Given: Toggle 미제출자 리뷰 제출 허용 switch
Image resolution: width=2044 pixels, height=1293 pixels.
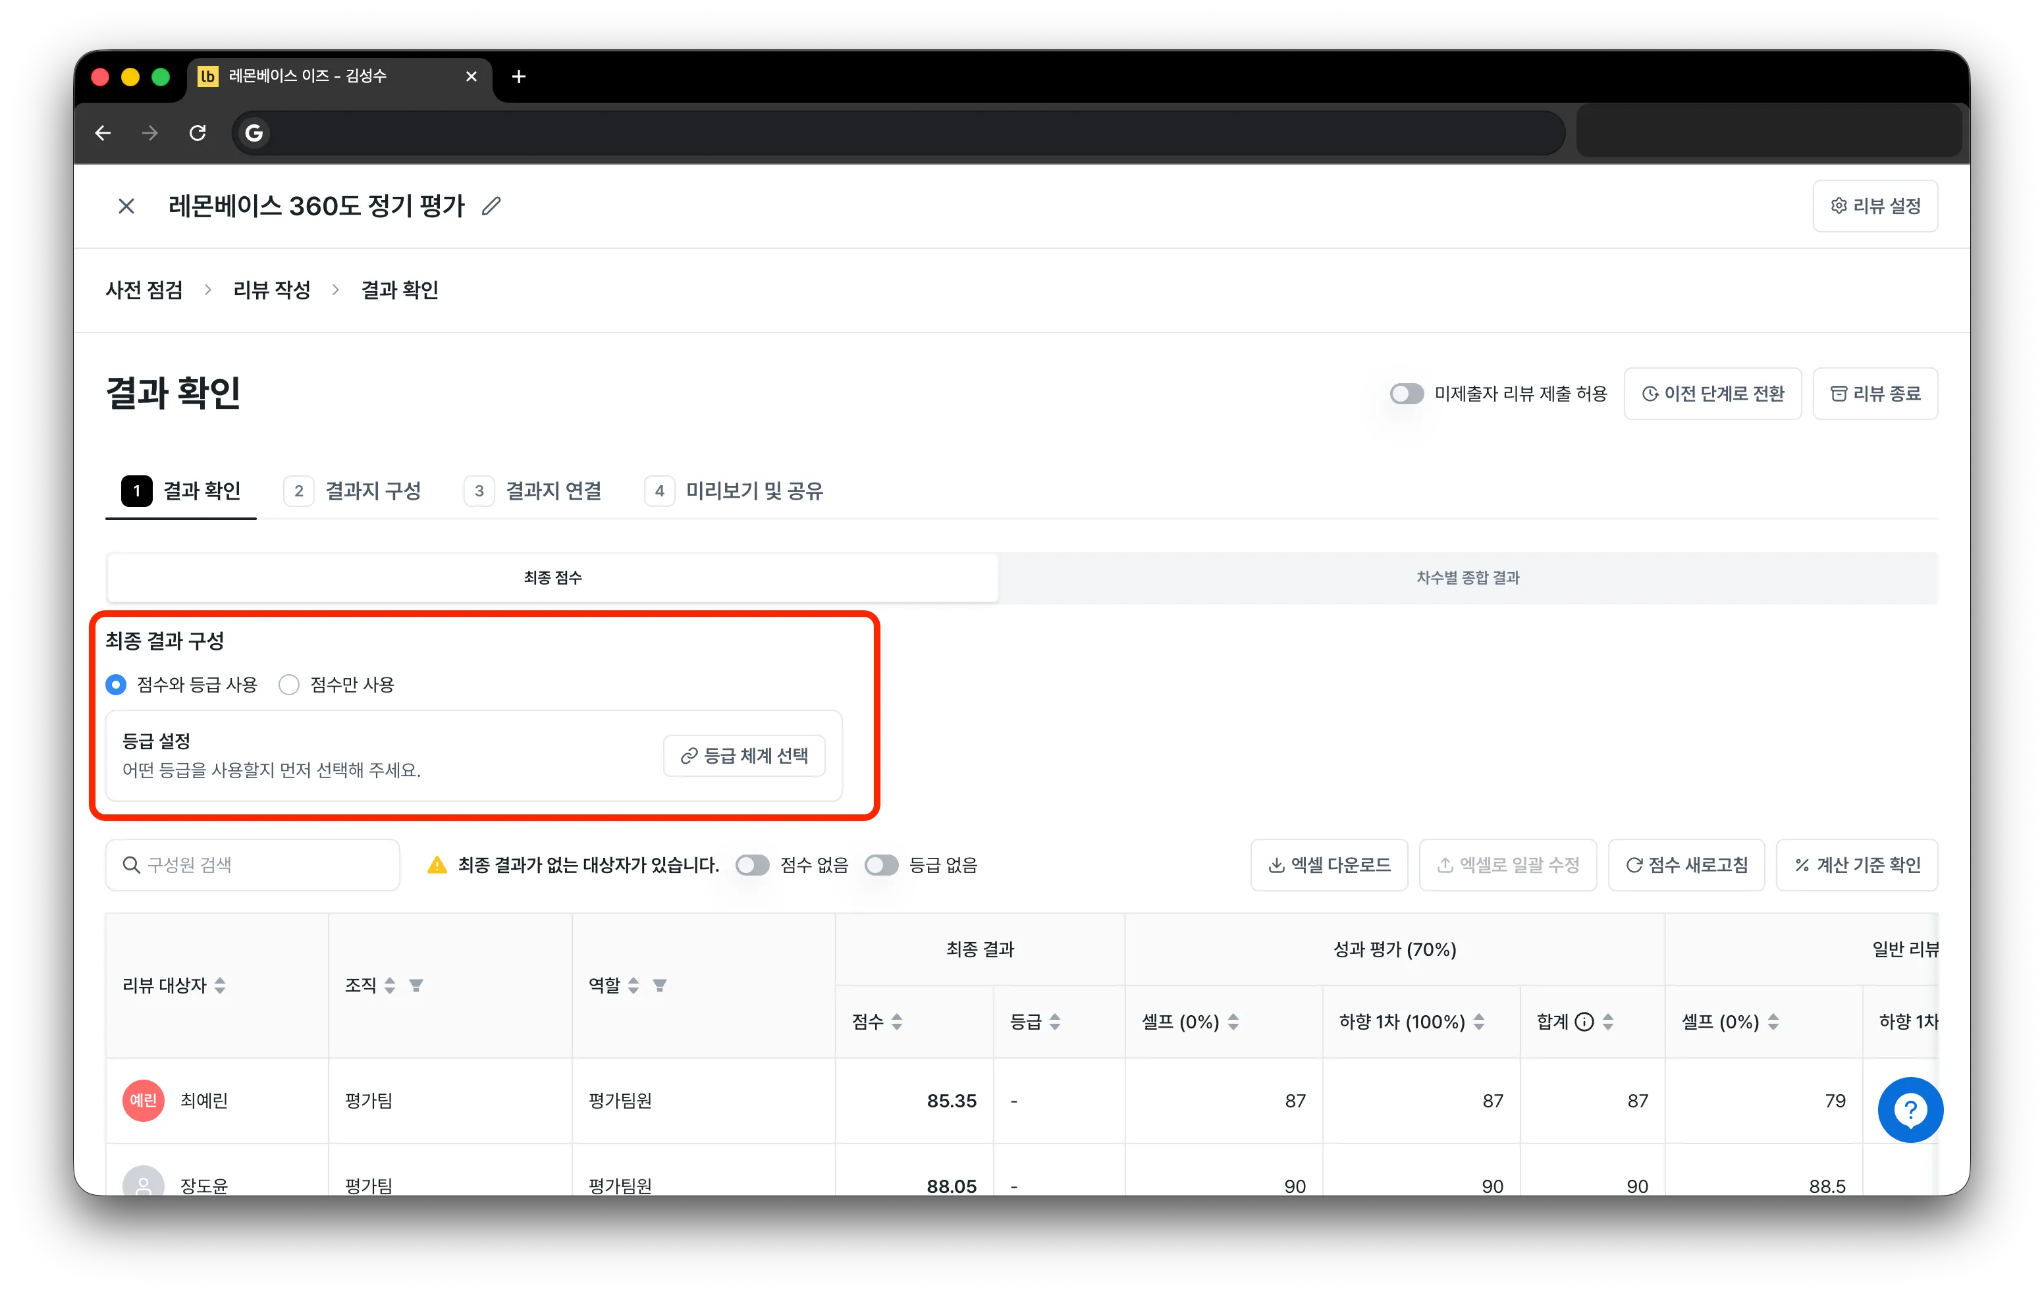Looking at the screenshot, I should tap(1407, 394).
